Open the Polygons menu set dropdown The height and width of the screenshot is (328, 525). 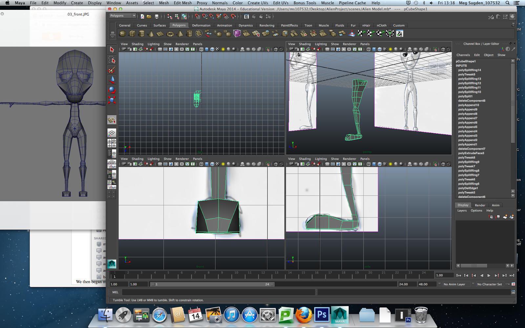coord(122,15)
